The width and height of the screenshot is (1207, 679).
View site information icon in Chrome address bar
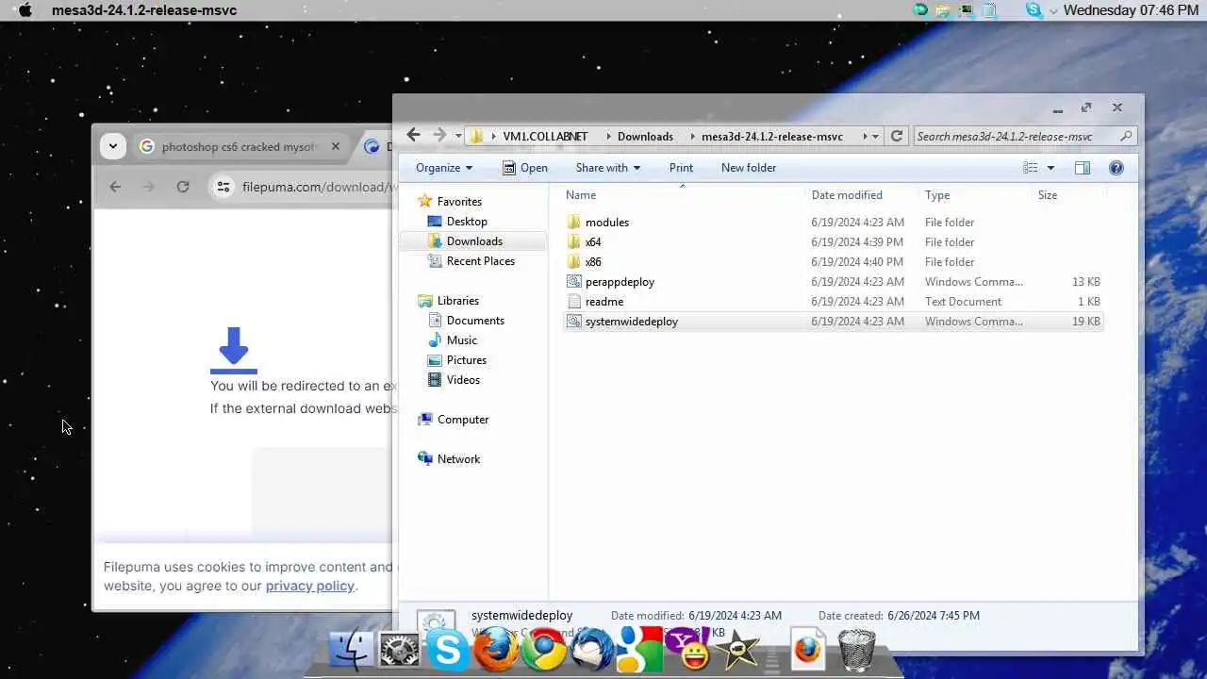pos(223,187)
